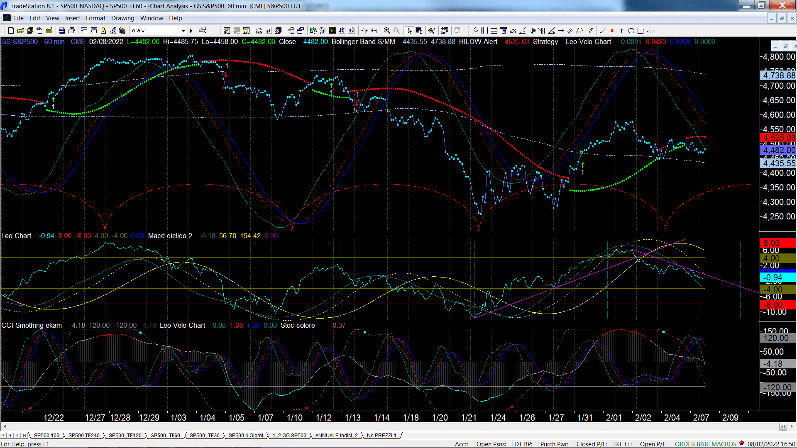Select the parallel lines drawing tool
Viewport: 797px width, 448px height.
click(x=570, y=31)
